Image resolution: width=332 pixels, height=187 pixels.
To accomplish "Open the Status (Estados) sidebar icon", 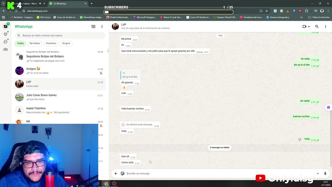I will coord(5,34).
